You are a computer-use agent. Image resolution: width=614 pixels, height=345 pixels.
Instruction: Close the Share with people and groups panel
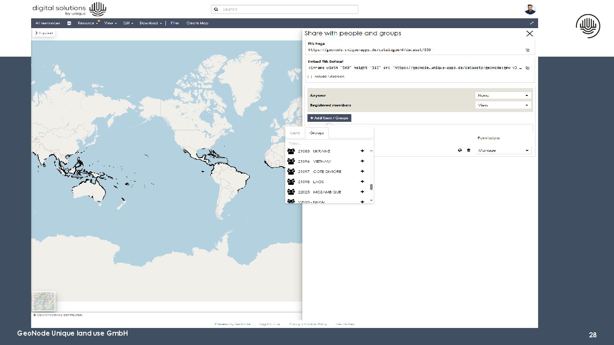(x=530, y=34)
